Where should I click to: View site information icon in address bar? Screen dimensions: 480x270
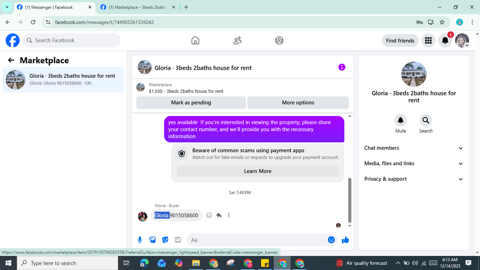[48, 22]
